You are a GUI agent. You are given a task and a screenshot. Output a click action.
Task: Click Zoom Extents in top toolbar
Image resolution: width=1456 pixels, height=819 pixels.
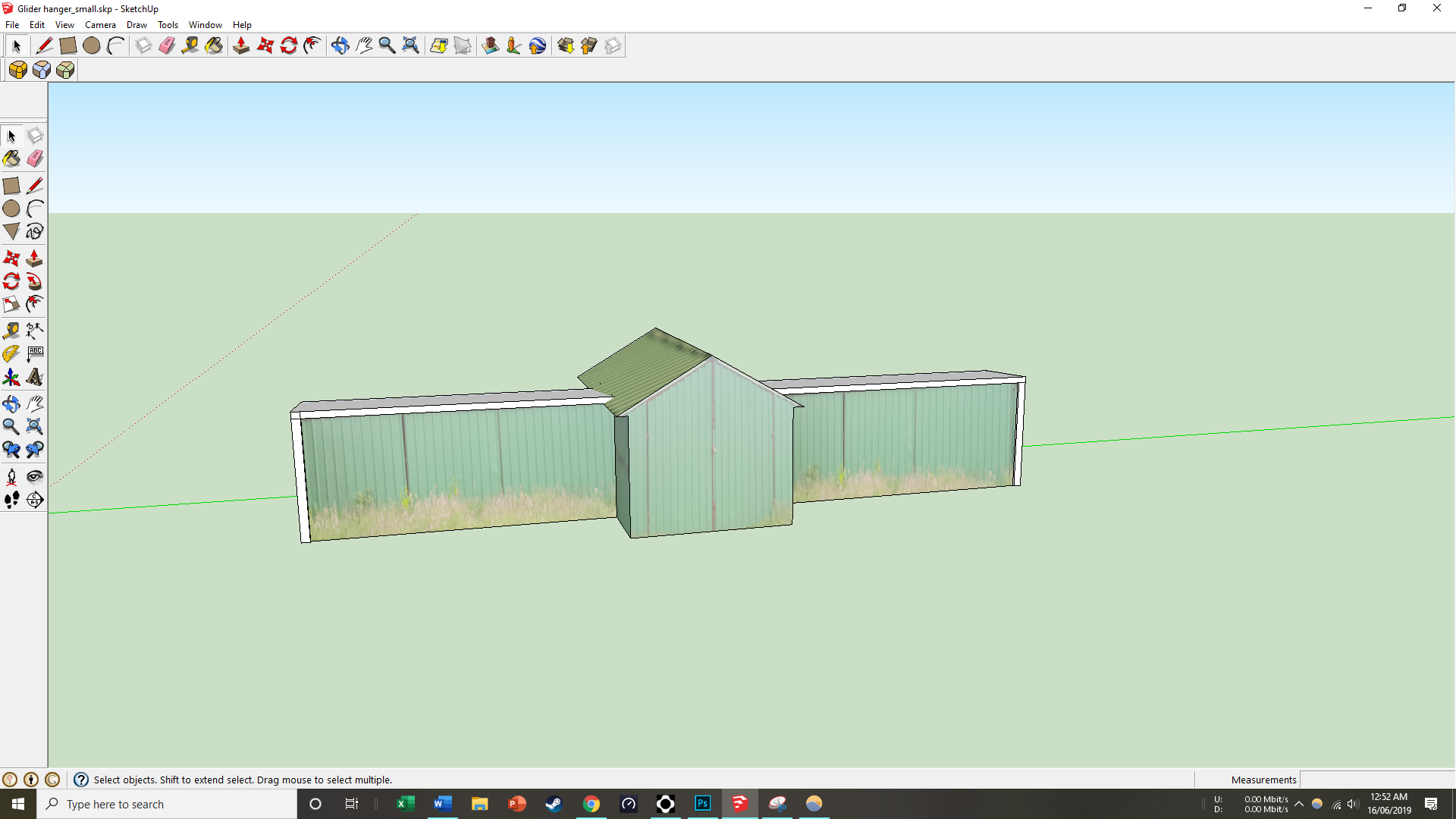coord(410,46)
